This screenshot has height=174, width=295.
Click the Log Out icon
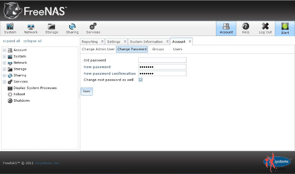click(x=265, y=29)
